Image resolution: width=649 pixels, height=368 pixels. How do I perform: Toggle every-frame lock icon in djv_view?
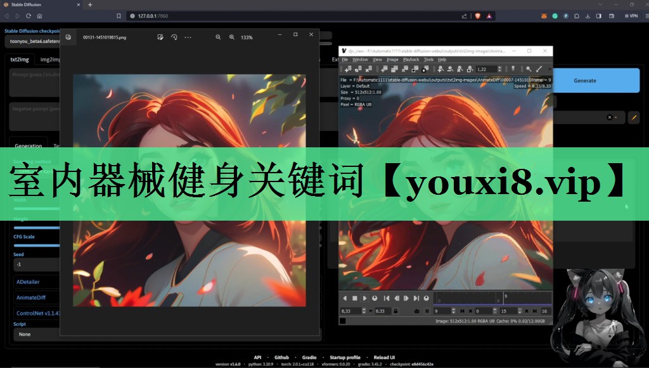[395, 311]
